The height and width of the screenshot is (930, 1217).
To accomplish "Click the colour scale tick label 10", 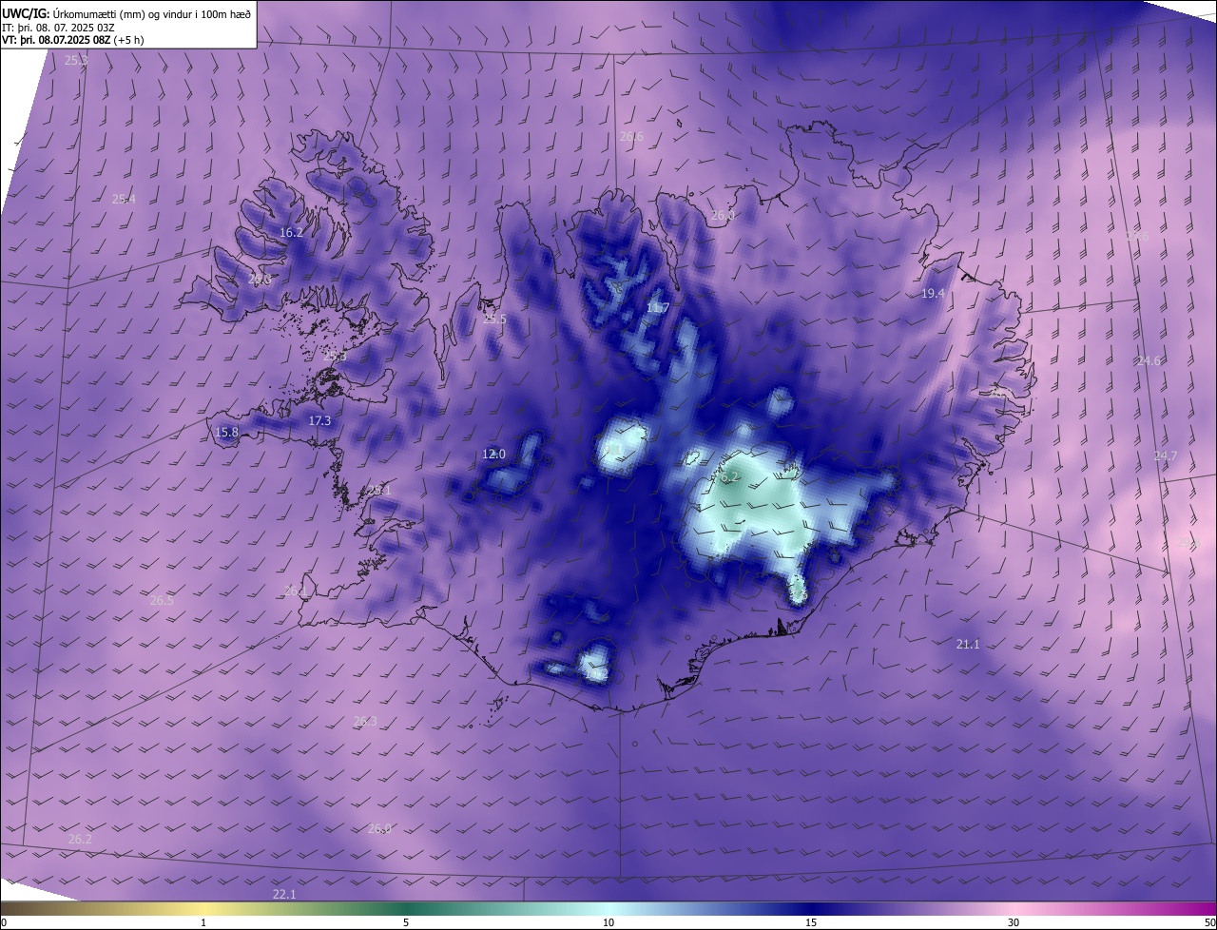I will [x=608, y=922].
